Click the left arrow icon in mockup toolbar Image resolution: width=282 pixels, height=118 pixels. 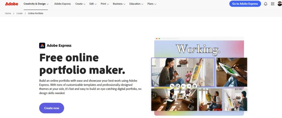[x=183, y=86]
